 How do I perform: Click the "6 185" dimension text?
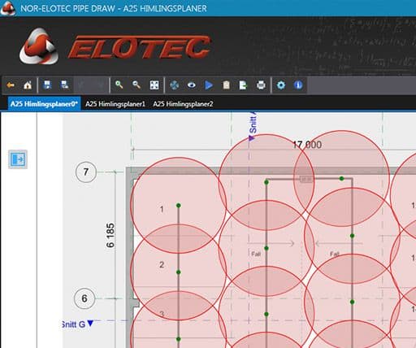click(110, 235)
